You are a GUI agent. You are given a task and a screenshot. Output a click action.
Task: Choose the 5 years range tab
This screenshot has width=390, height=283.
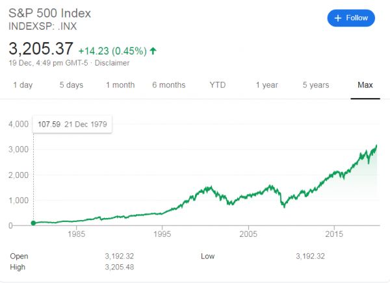pos(315,85)
